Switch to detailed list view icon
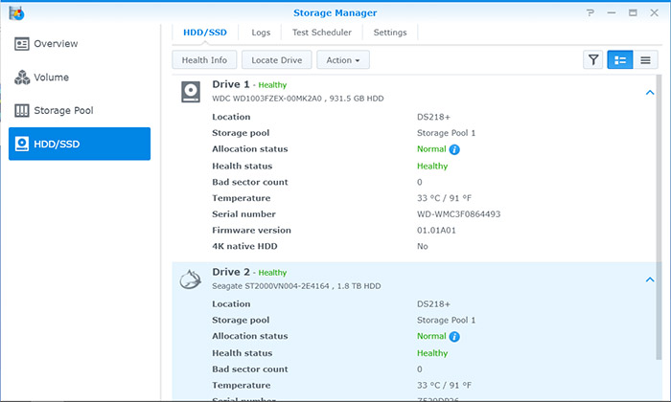671x402 pixels. 620,59
